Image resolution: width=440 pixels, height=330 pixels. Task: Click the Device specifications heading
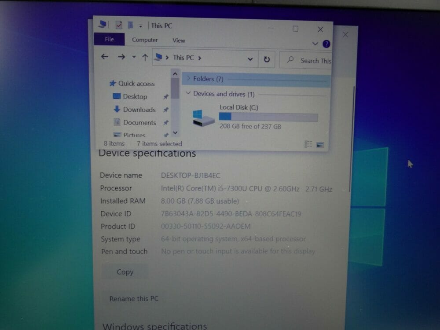[x=147, y=154]
